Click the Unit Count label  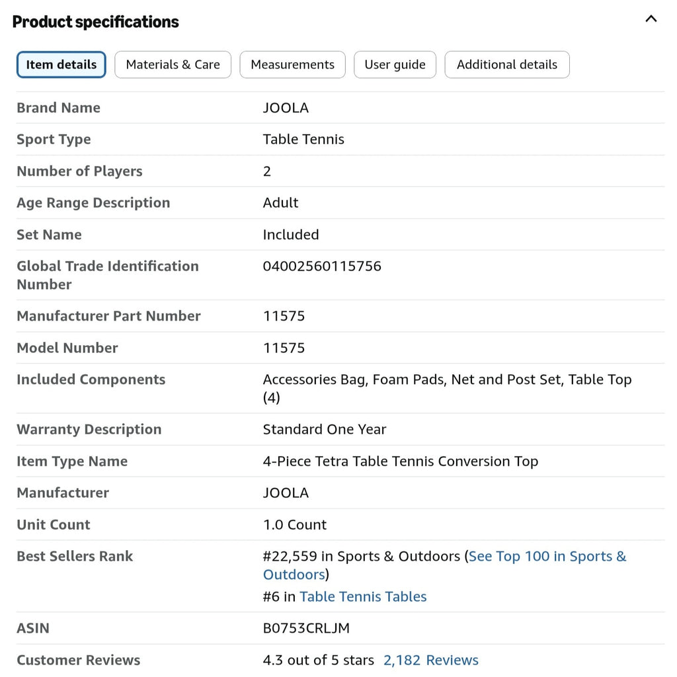coord(54,524)
